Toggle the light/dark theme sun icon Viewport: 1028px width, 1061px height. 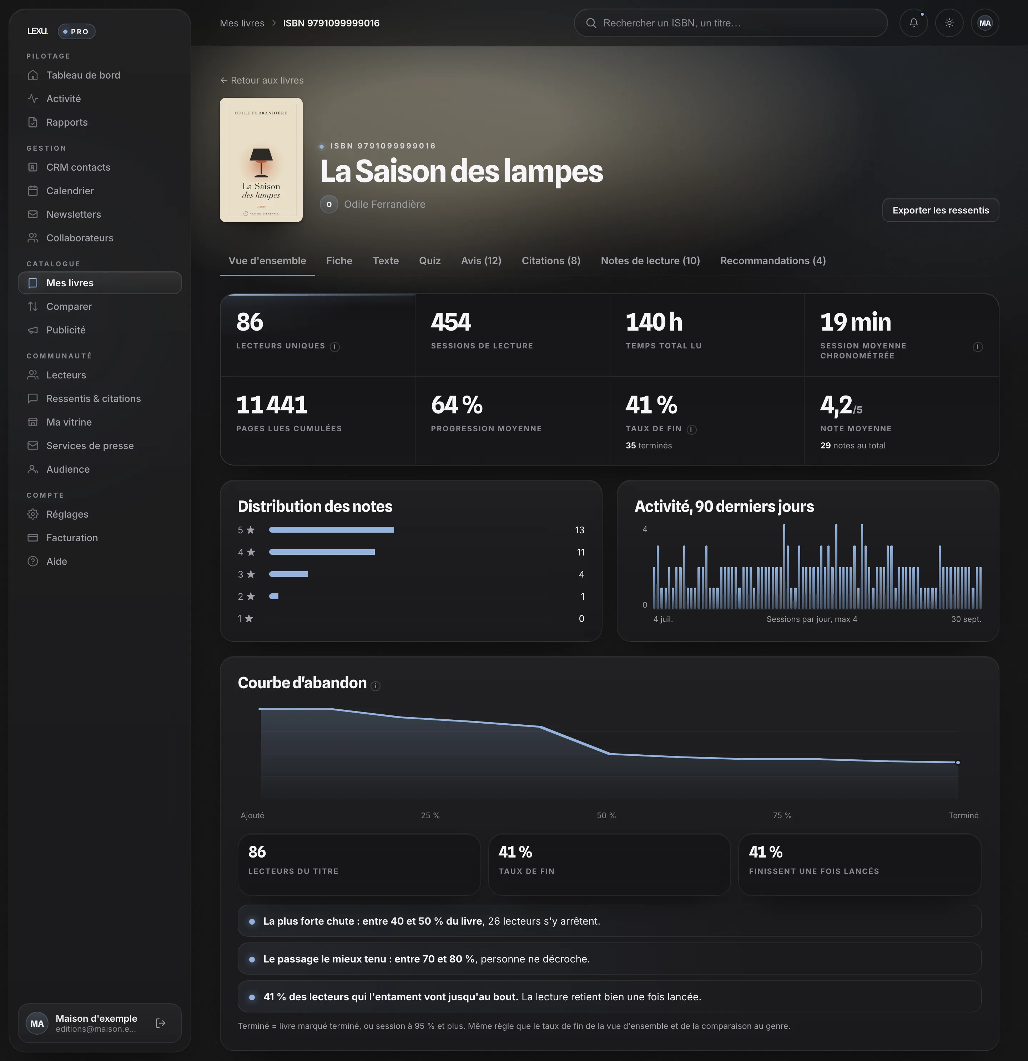949,23
